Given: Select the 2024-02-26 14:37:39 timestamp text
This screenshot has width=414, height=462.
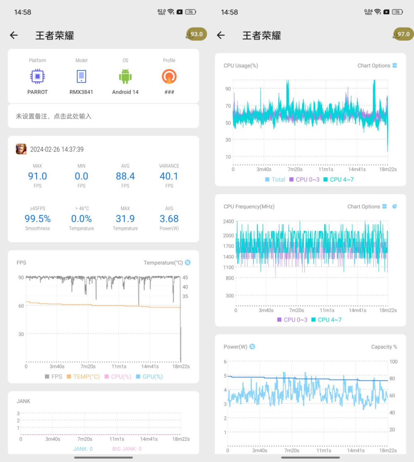Looking at the screenshot, I should point(57,149).
